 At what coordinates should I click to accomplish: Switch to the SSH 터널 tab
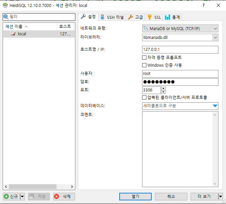112,17
